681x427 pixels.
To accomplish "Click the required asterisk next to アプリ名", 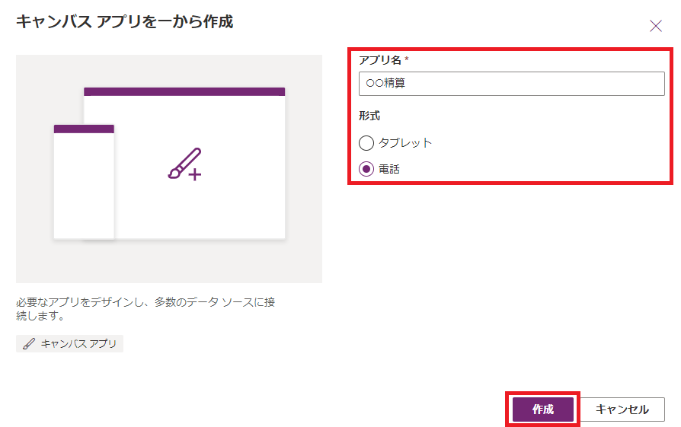I will [x=407, y=59].
